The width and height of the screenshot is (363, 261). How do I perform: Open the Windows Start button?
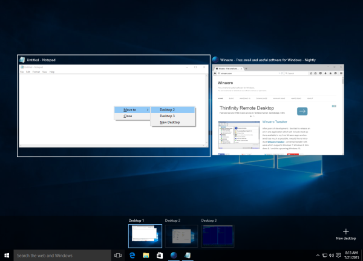tap(7, 255)
